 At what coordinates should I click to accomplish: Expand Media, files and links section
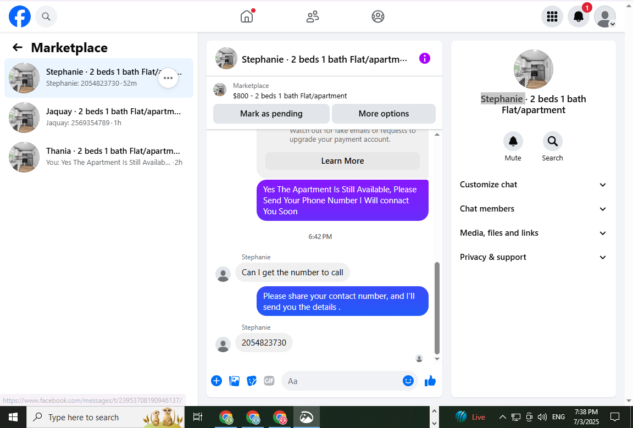coord(534,233)
